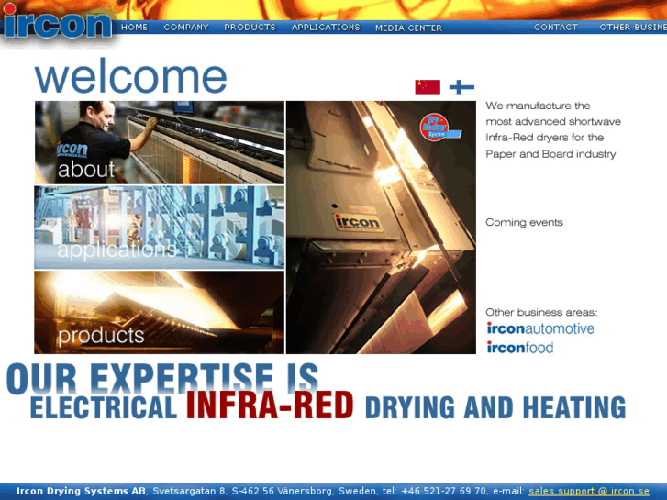Open the MEDIA CENTER menu item
Screen dimensions: 667x500
tap(409, 28)
